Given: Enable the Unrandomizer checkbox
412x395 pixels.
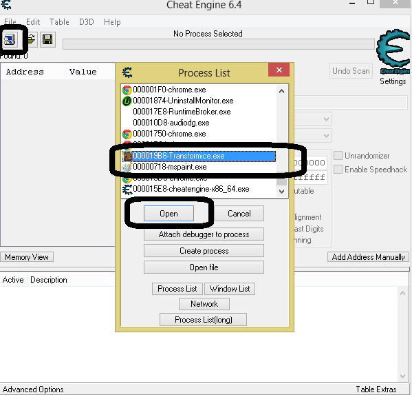Looking at the screenshot, I should [x=338, y=156].
